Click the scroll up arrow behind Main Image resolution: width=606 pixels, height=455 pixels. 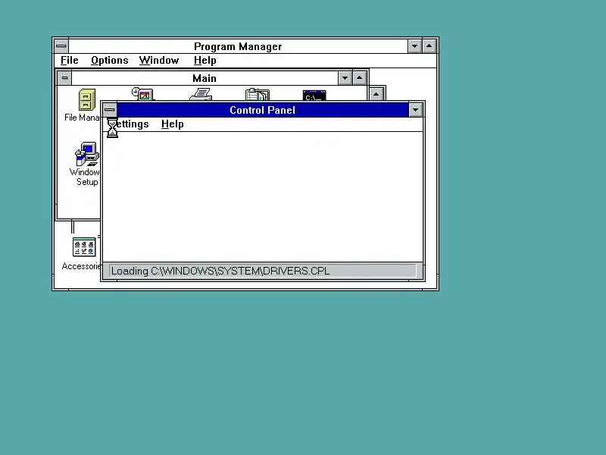click(x=376, y=94)
